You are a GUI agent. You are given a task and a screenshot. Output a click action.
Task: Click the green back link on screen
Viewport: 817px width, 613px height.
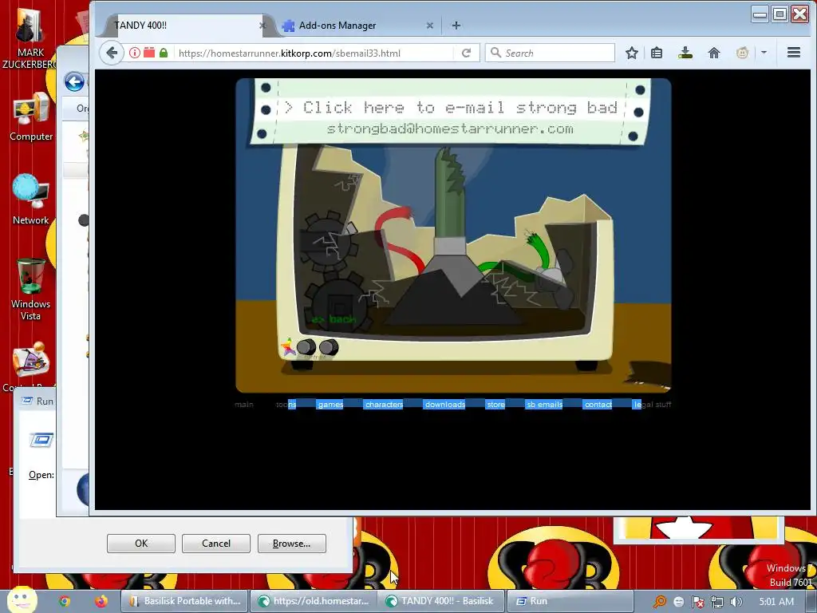tap(334, 319)
